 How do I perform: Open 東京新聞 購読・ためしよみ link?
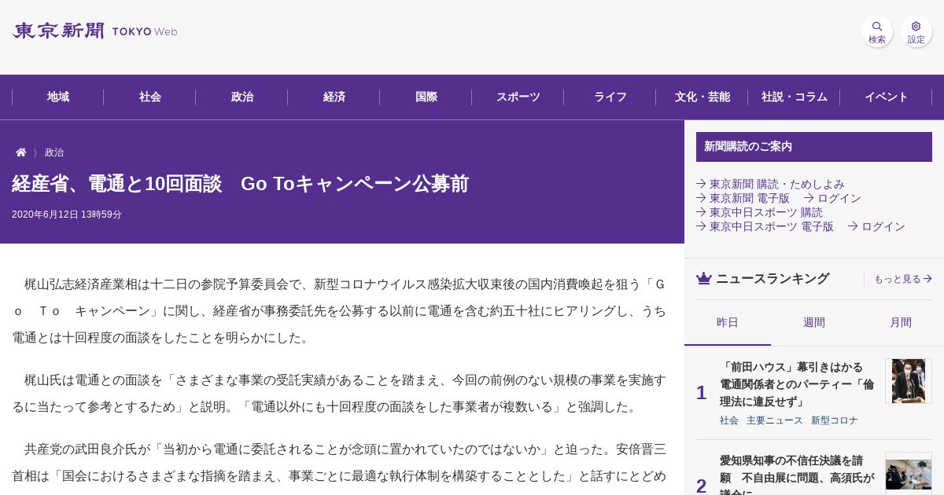[x=770, y=184]
